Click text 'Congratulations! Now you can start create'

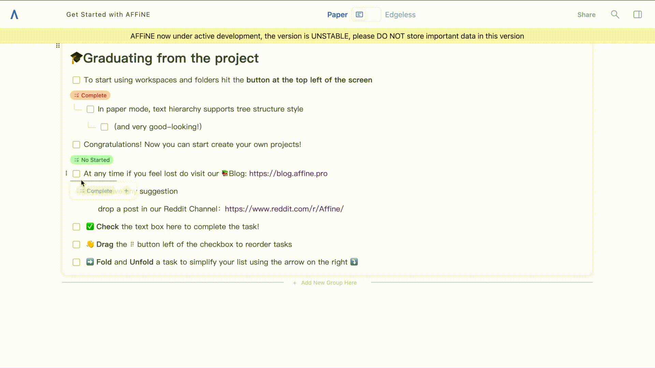pos(192,144)
